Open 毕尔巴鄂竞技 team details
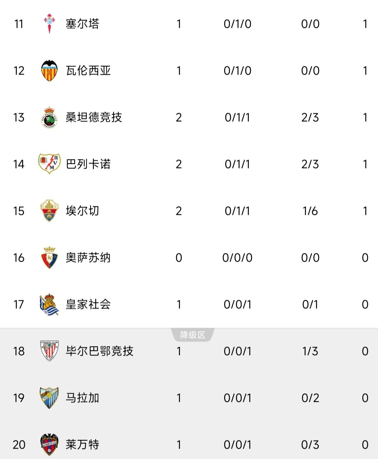This screenshot has height=459, width=378. tap(100, 351)
